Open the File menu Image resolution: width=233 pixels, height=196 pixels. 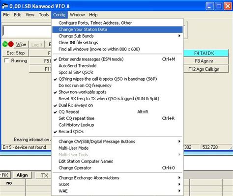click(6, 15)
